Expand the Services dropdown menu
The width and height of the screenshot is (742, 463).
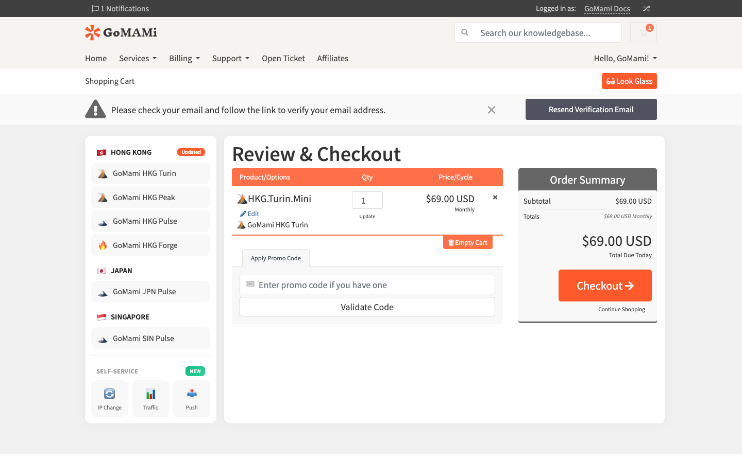[138, 58]
